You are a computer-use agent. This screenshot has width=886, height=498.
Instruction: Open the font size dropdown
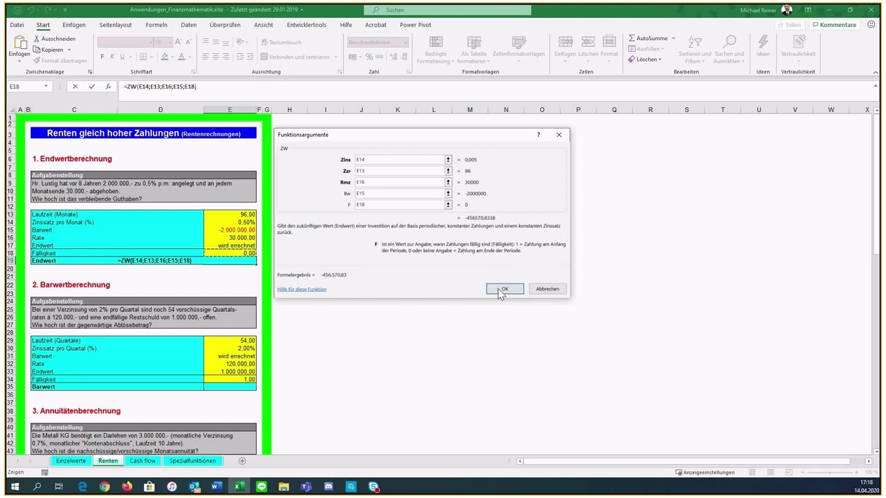click(170, 42)
